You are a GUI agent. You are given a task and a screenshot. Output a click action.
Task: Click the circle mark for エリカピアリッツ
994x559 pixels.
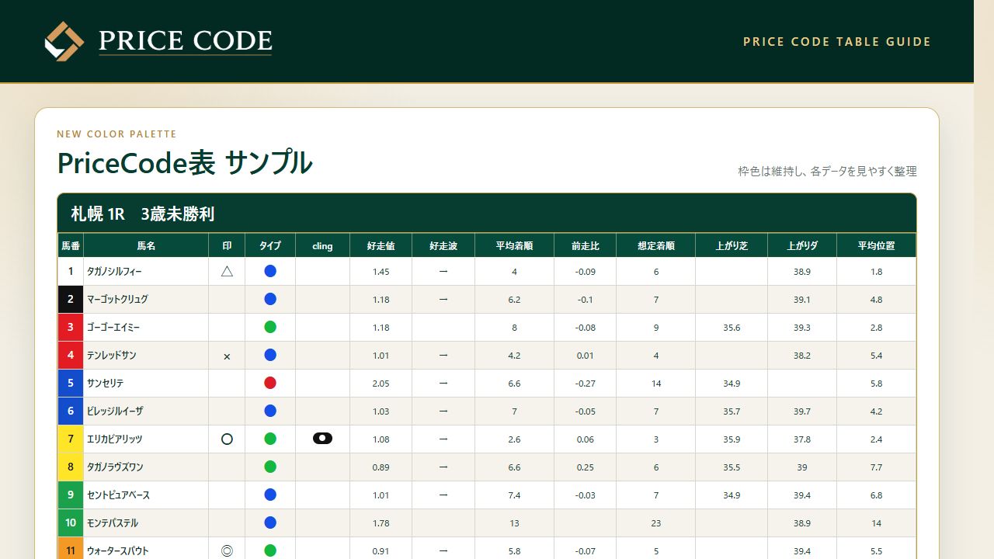[227, 439]
